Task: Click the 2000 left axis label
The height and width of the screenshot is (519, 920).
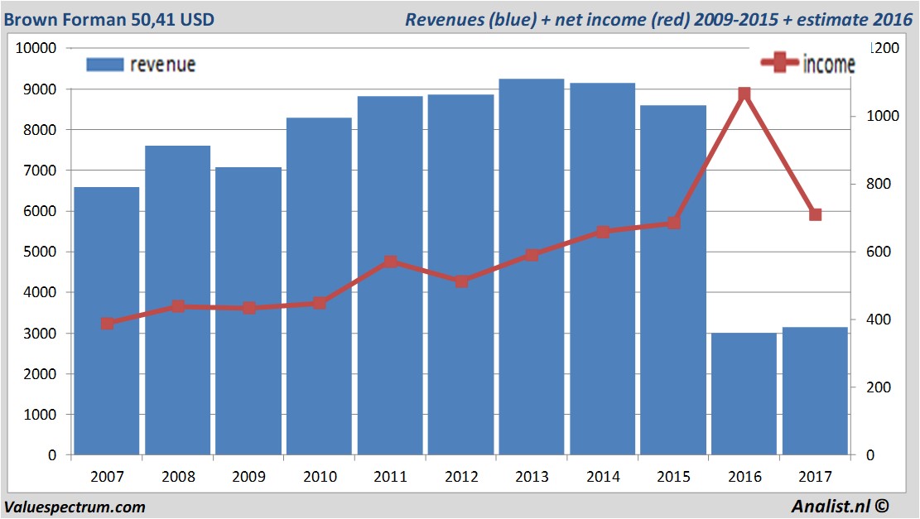Action: click(40, 373)
